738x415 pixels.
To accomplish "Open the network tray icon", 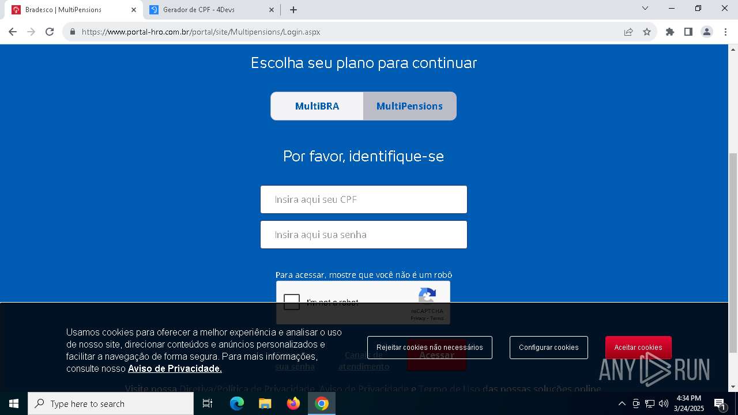I will pos(650,403).
